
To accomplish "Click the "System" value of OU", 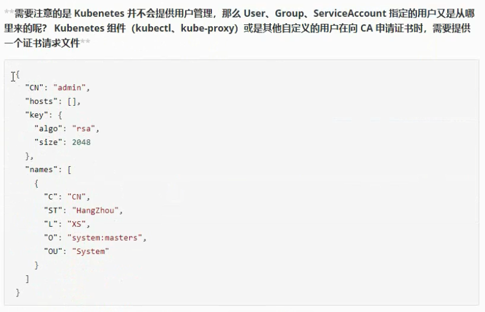I will 90,251.
